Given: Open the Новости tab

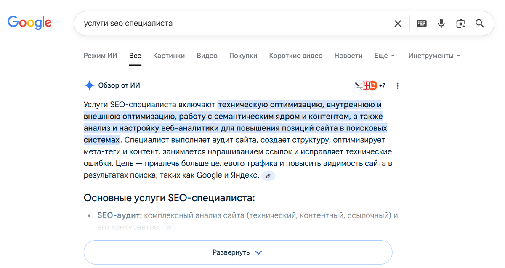Looking at the screenshot, I should click(348, 56).
